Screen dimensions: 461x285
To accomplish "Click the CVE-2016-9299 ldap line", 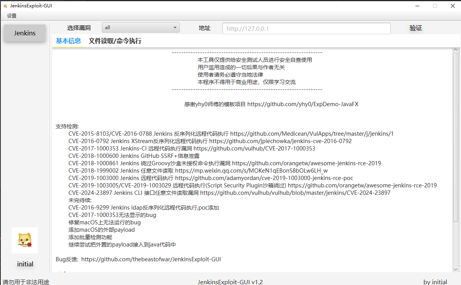I will [144, 208].
